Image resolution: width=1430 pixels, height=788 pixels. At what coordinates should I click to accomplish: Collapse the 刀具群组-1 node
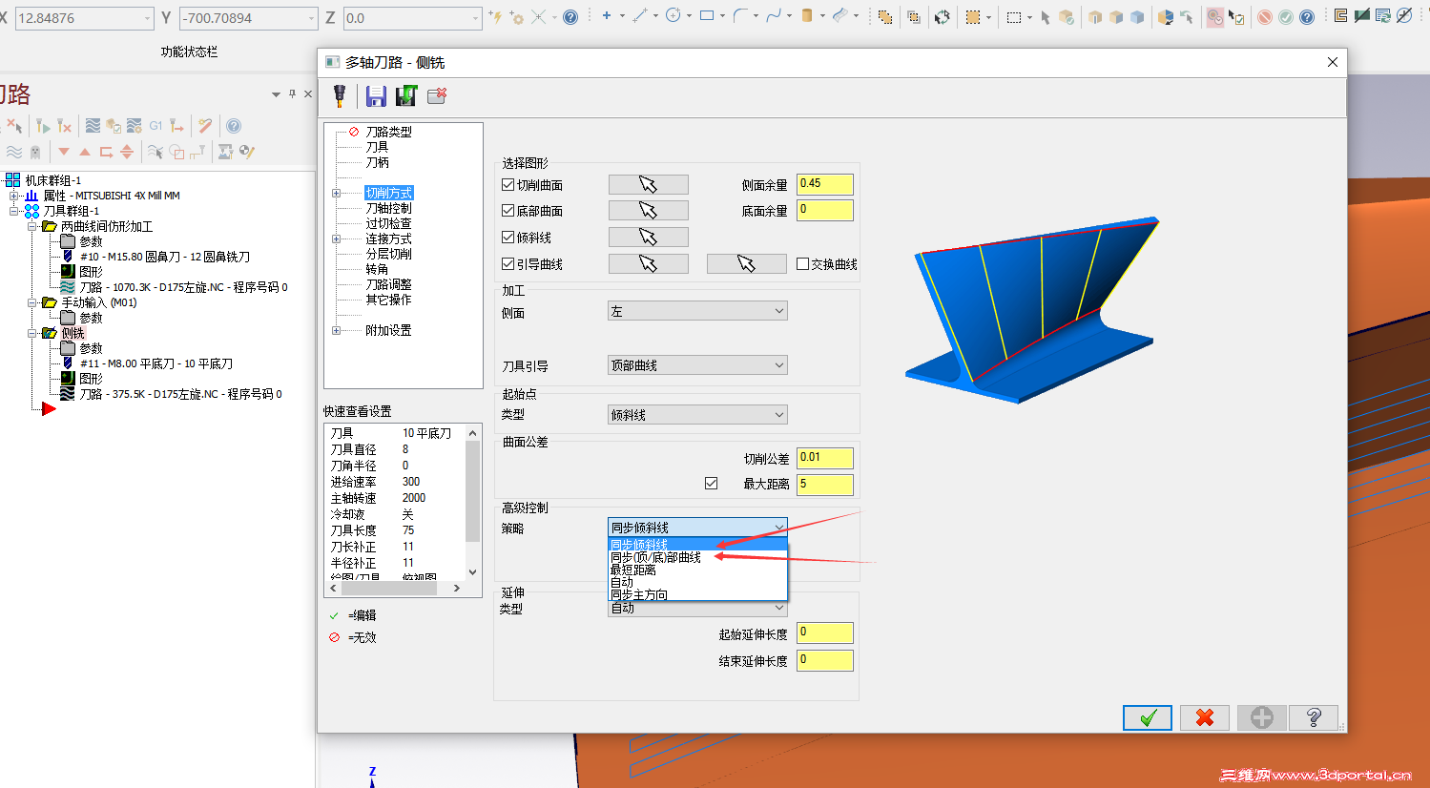[x=14, y=211]
